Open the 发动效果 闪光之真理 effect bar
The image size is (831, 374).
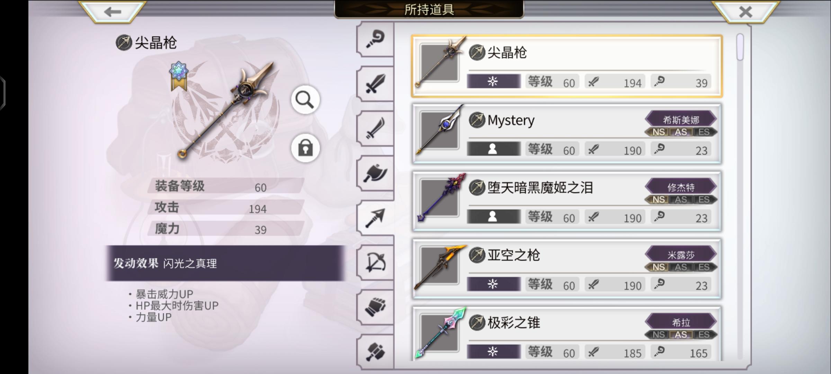[225, 263]
